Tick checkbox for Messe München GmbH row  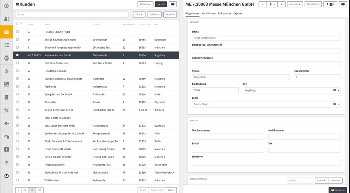click(x=17, y=55)
